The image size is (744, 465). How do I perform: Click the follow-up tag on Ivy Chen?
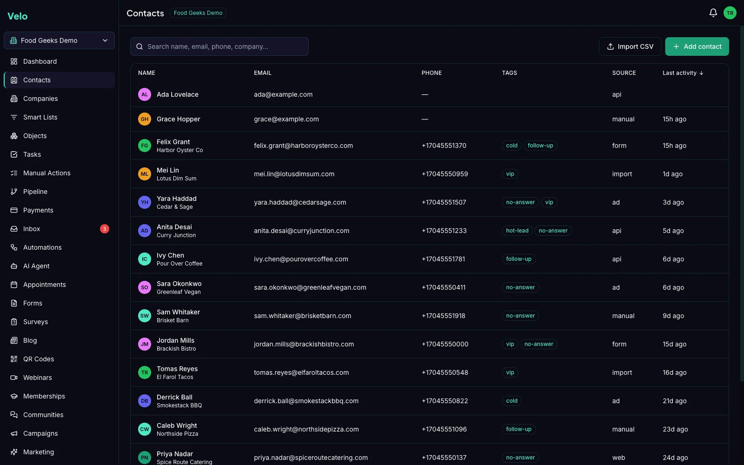click(518, 259)
